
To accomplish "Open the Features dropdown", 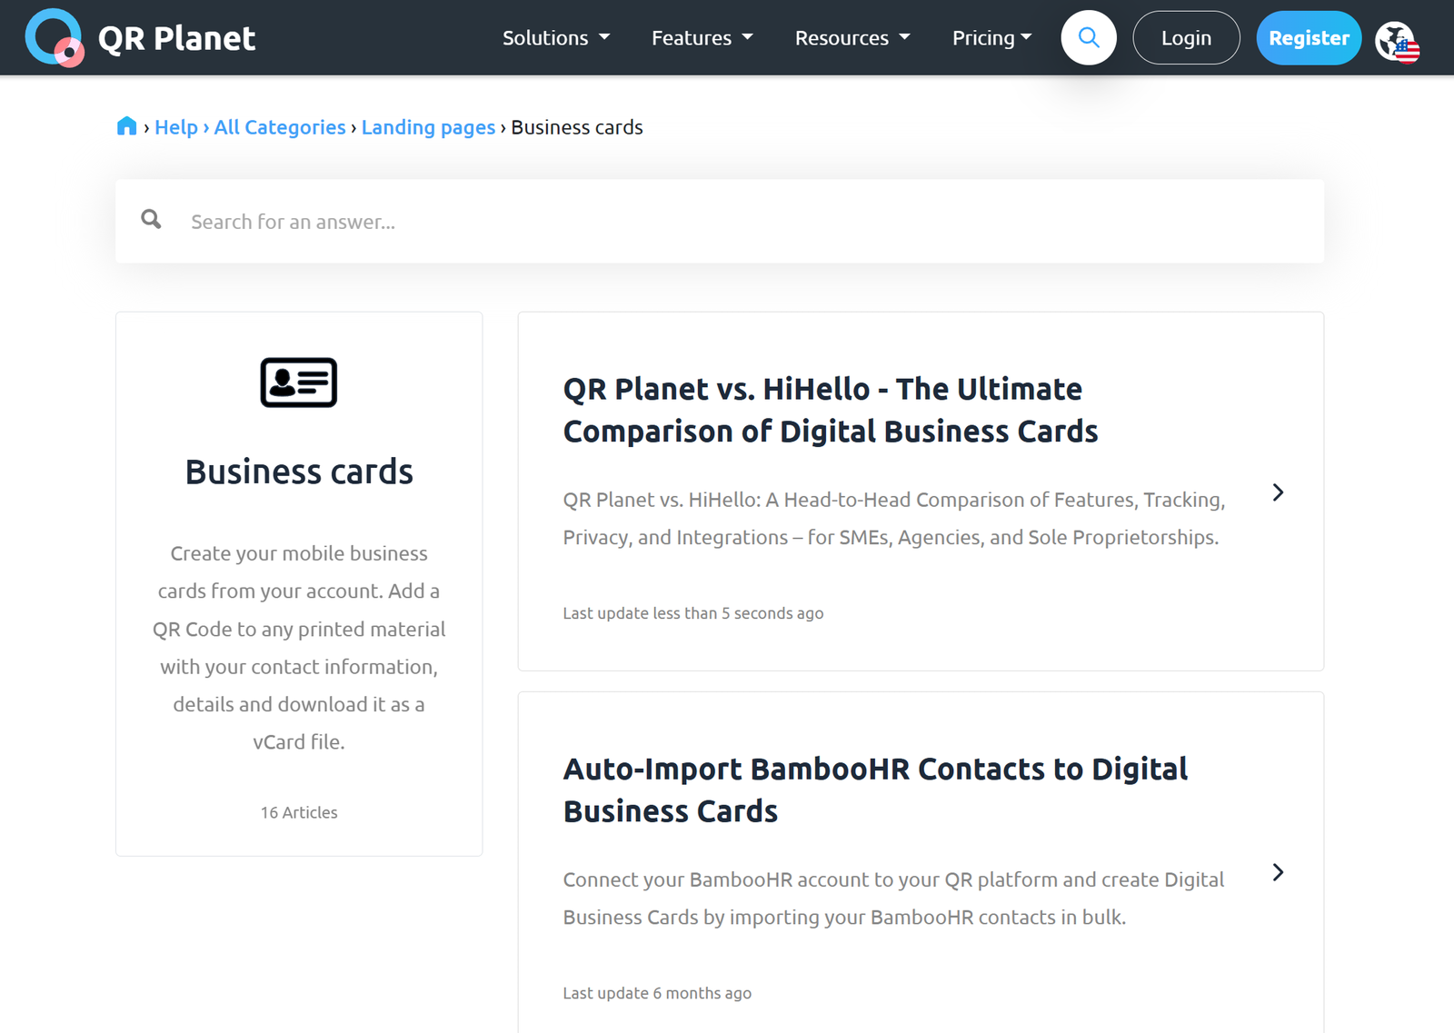I will click(702, 37).
